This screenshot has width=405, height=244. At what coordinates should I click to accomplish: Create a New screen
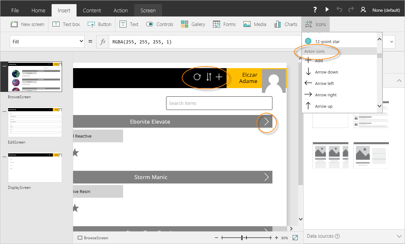tap(28, 24)
